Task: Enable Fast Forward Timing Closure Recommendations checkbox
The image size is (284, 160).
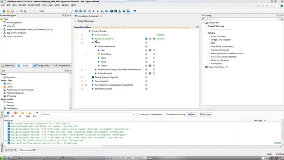Action: tap(86, 70)
